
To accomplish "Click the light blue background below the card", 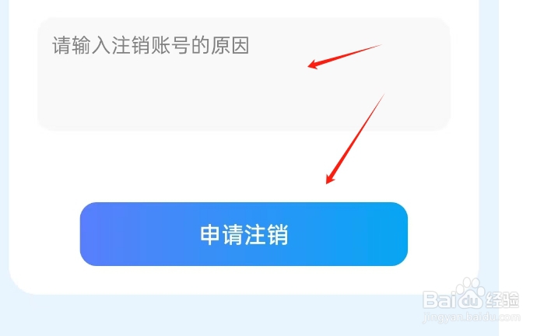I will [x=211, y=315].
